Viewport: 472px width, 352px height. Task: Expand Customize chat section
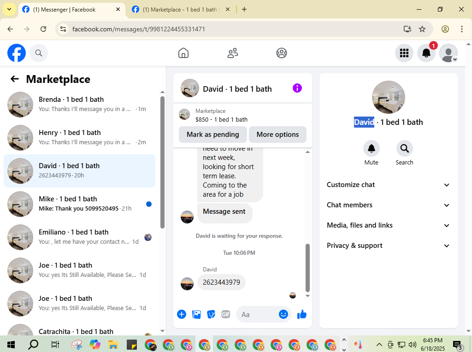[388, 185]
